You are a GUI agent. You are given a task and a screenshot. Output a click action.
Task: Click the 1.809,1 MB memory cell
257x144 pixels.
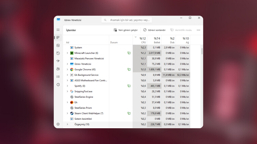tap(154, 69)
